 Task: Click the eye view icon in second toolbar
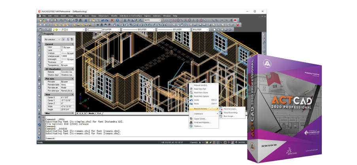[x=98, y=25]
